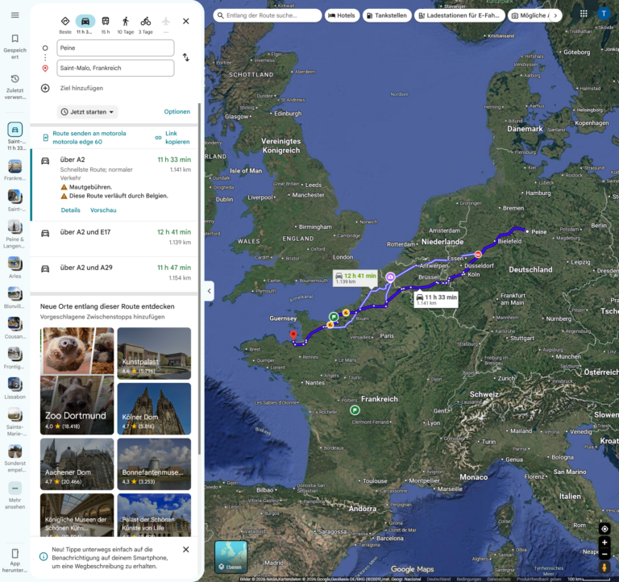Open Königliche Museen der Schönen Künste card

point(77,515)
